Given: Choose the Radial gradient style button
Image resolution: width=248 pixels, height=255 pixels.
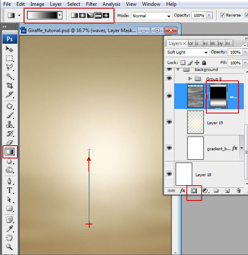Looking at the screenshot, I should [x=82, y=15].
